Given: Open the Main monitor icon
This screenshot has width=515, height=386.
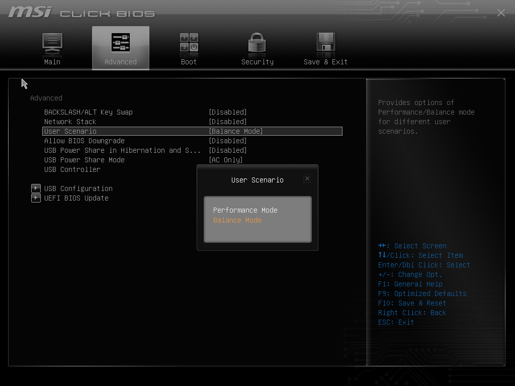Looking at the screenshot, I should [x=52, y=44].
